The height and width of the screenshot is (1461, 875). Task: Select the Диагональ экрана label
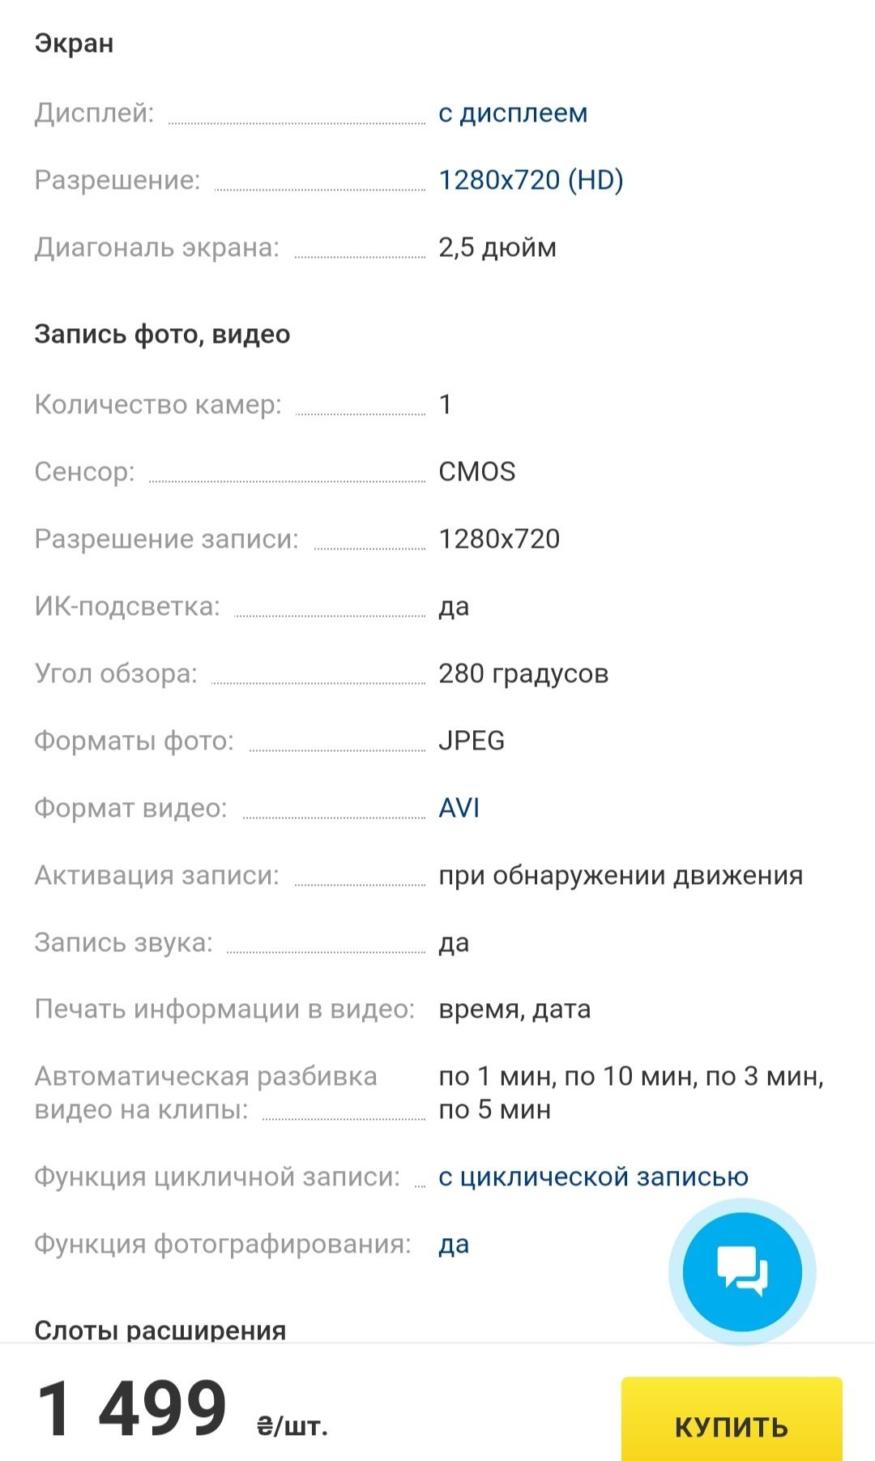point(156,247)
